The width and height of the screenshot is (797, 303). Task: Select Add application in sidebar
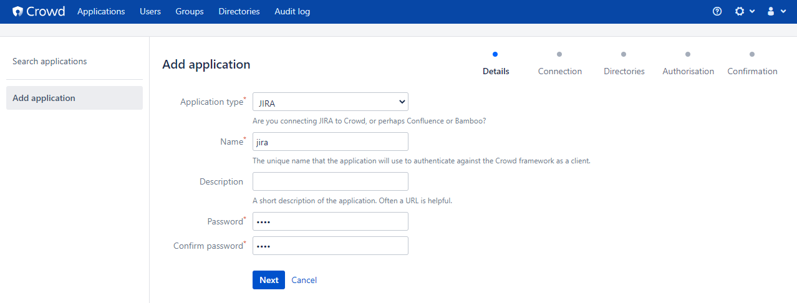point(74,98)
